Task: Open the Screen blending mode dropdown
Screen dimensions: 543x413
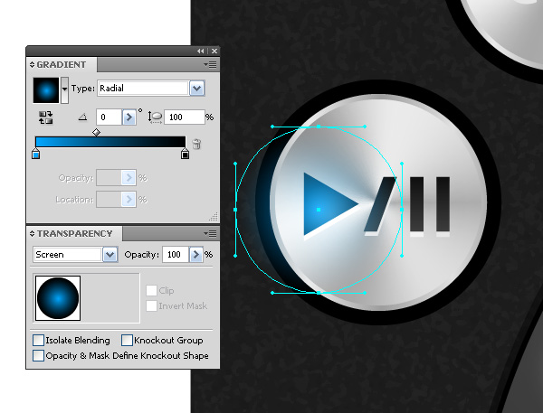Action: tap(110, 255)
